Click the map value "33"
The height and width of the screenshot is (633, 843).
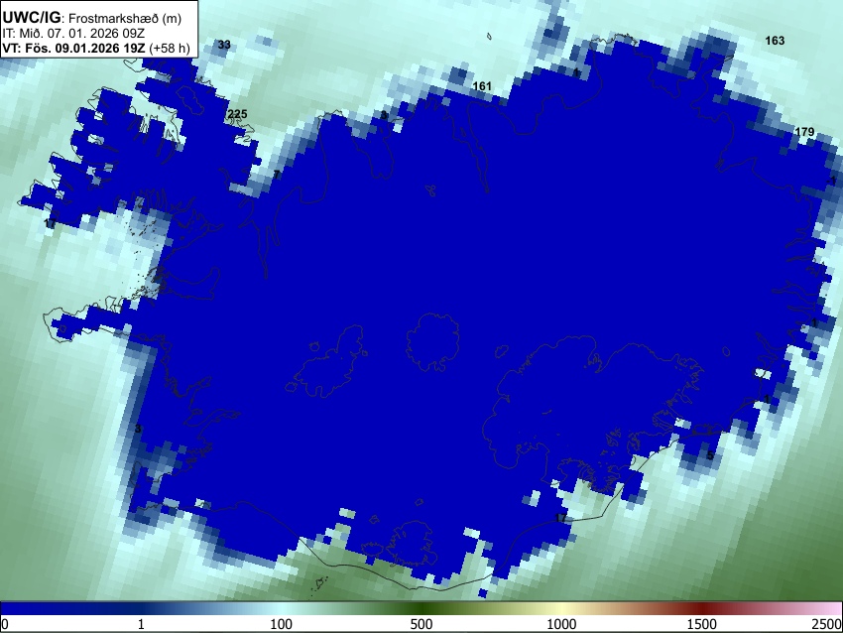click(x=224, y=45)
